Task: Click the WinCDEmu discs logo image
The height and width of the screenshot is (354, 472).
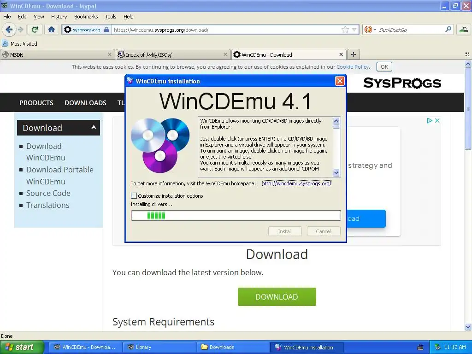Action: click(160, 145)
